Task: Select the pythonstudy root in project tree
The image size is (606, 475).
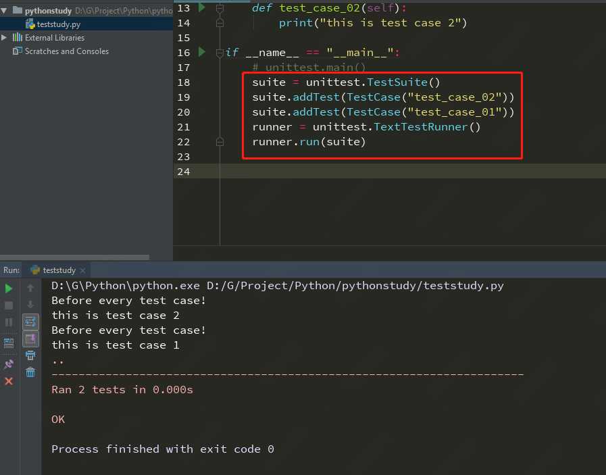Action: coord(49,10)
